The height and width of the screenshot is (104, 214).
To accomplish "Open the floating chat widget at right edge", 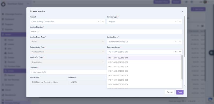I will [x=212, y=53].
